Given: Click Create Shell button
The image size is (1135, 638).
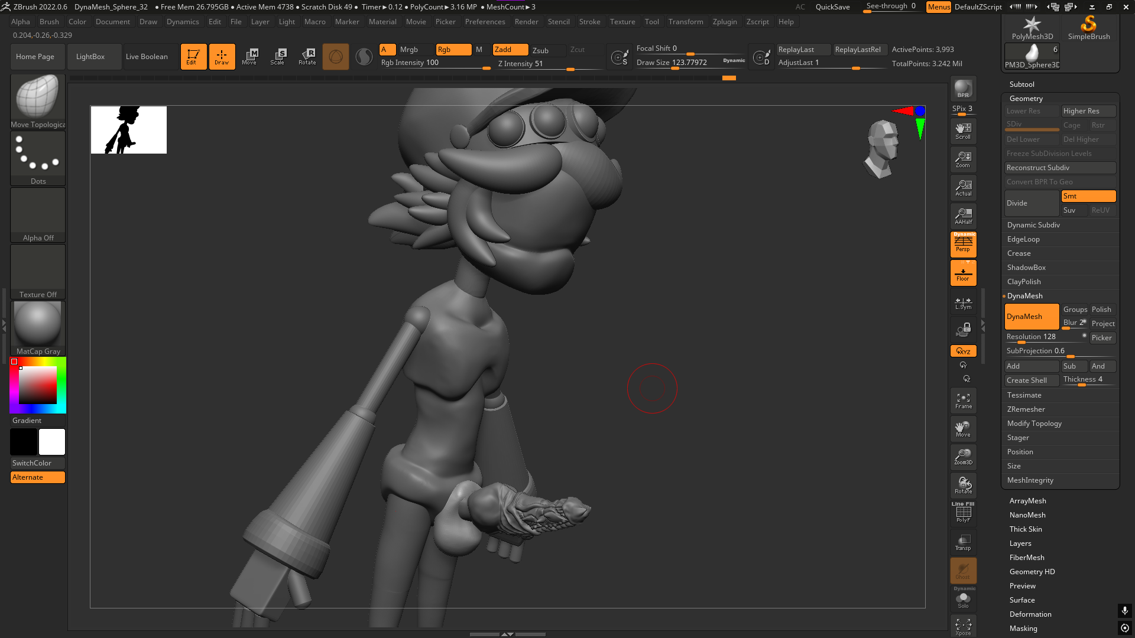Looking at the screenshot, I should pyautogui.click(x=1032, y=380).
